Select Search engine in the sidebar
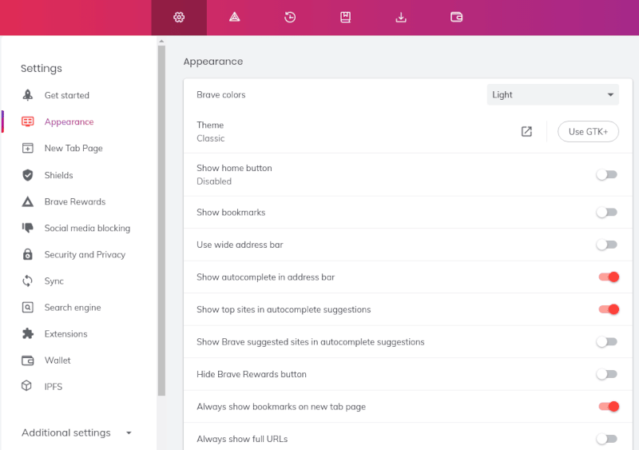The height and width of the screenshot is (450, 639). [x=73, y=308]
